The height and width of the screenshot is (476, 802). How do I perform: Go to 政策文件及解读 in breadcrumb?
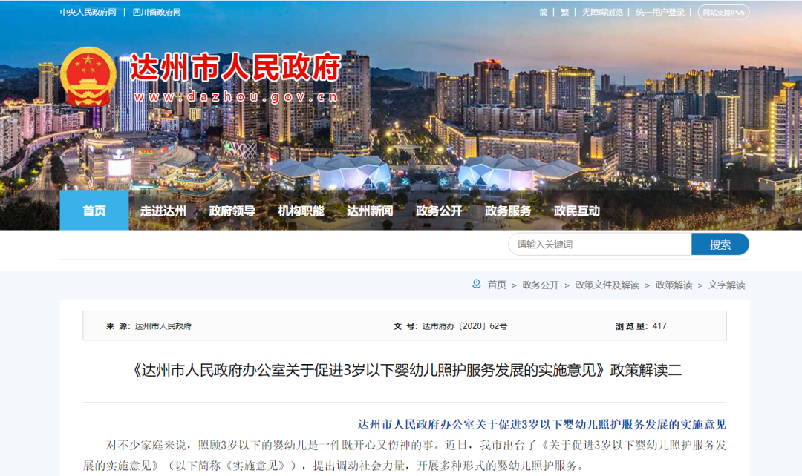coord(607,285)
